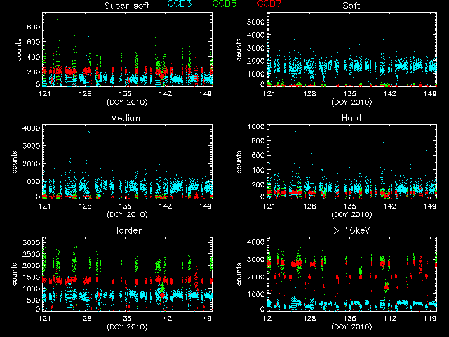
Task: Select the Soft plot title
Action: click(x=352, y=6)
